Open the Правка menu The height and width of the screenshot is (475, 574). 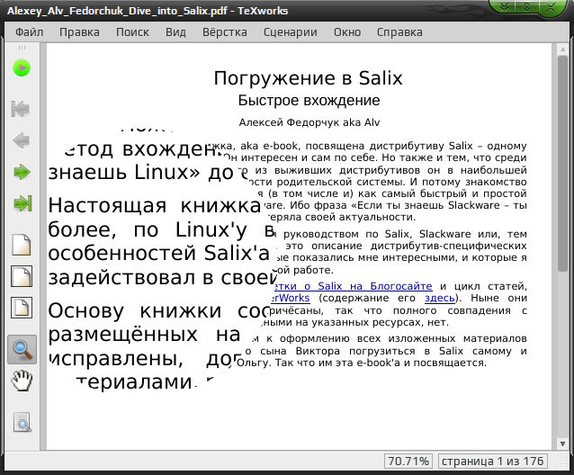79,32
